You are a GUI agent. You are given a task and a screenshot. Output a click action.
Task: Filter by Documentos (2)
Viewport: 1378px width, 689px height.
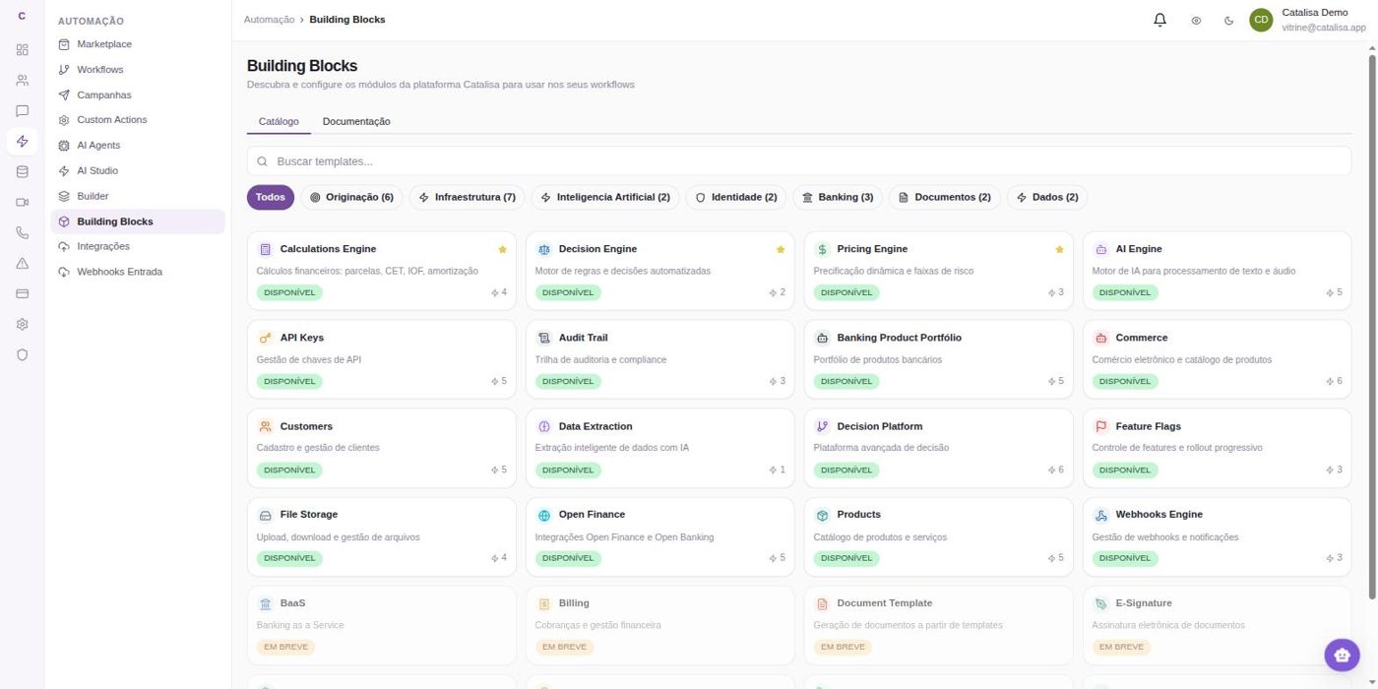[944, 197]
